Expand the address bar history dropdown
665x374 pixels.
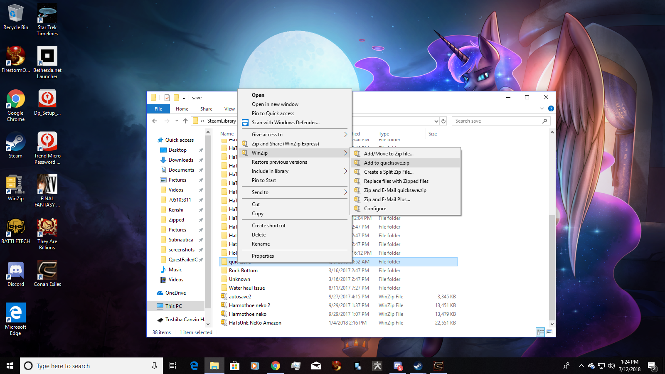click(x=436, y=121)
